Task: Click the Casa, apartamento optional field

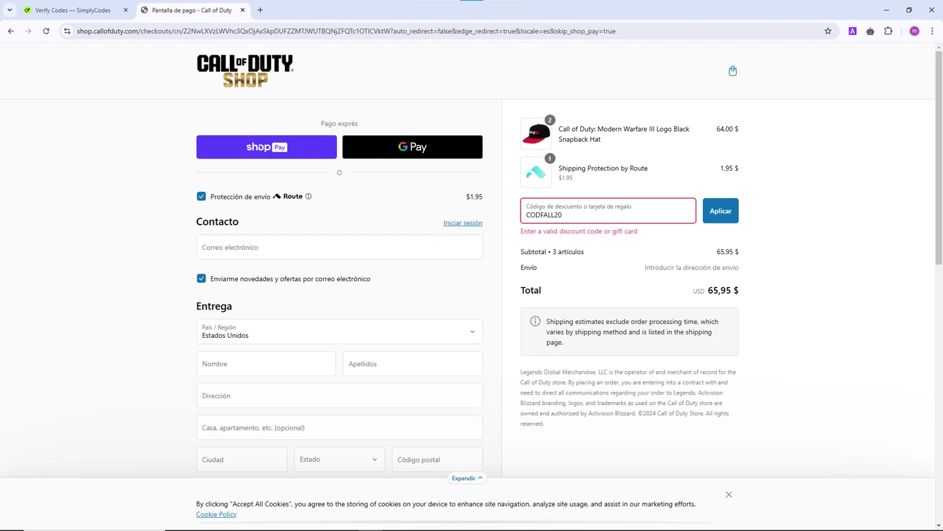Action: tap(339, 428)
